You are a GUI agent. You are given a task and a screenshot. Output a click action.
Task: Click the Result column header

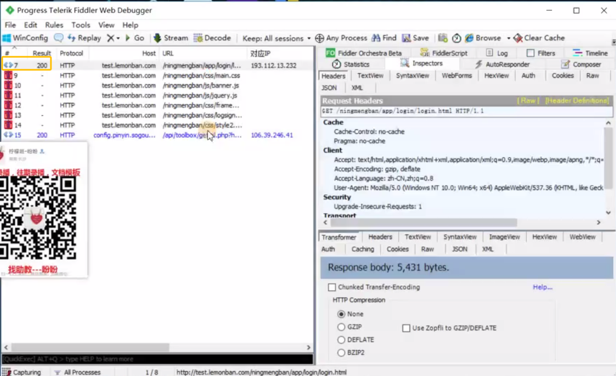42,54
